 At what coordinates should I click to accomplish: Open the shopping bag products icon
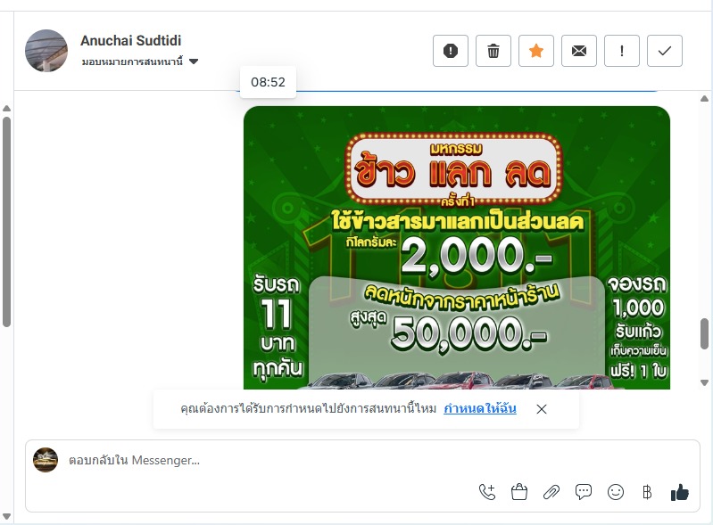point(518,492)
